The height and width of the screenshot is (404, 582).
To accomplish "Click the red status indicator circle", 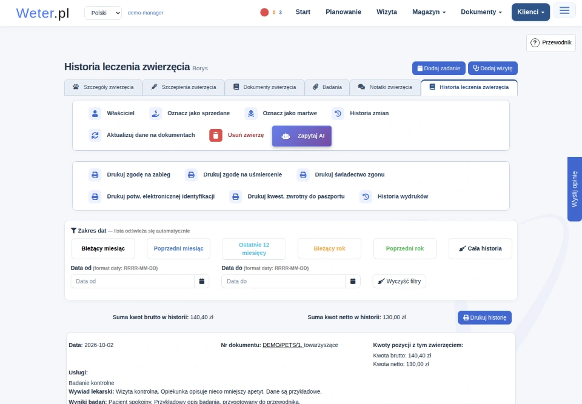I will pyautogui.click(x=264, y=12).
